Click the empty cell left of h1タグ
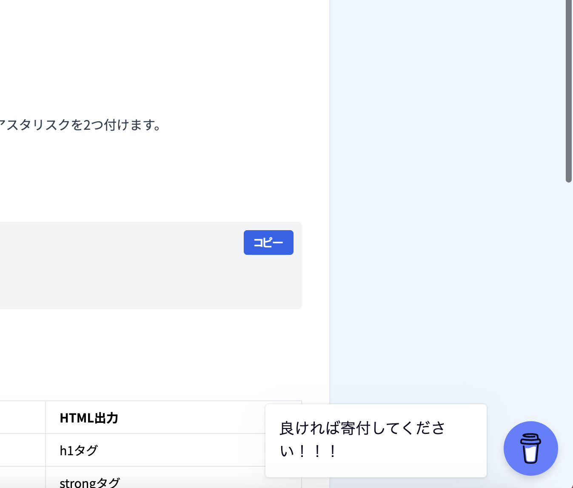 21,450
